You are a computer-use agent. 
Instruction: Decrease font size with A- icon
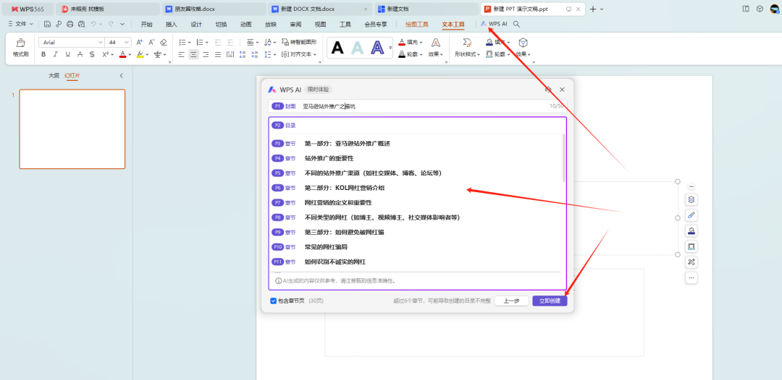[151, 43]
